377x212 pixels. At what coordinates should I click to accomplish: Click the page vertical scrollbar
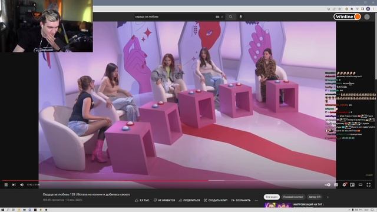click(376, 46)
